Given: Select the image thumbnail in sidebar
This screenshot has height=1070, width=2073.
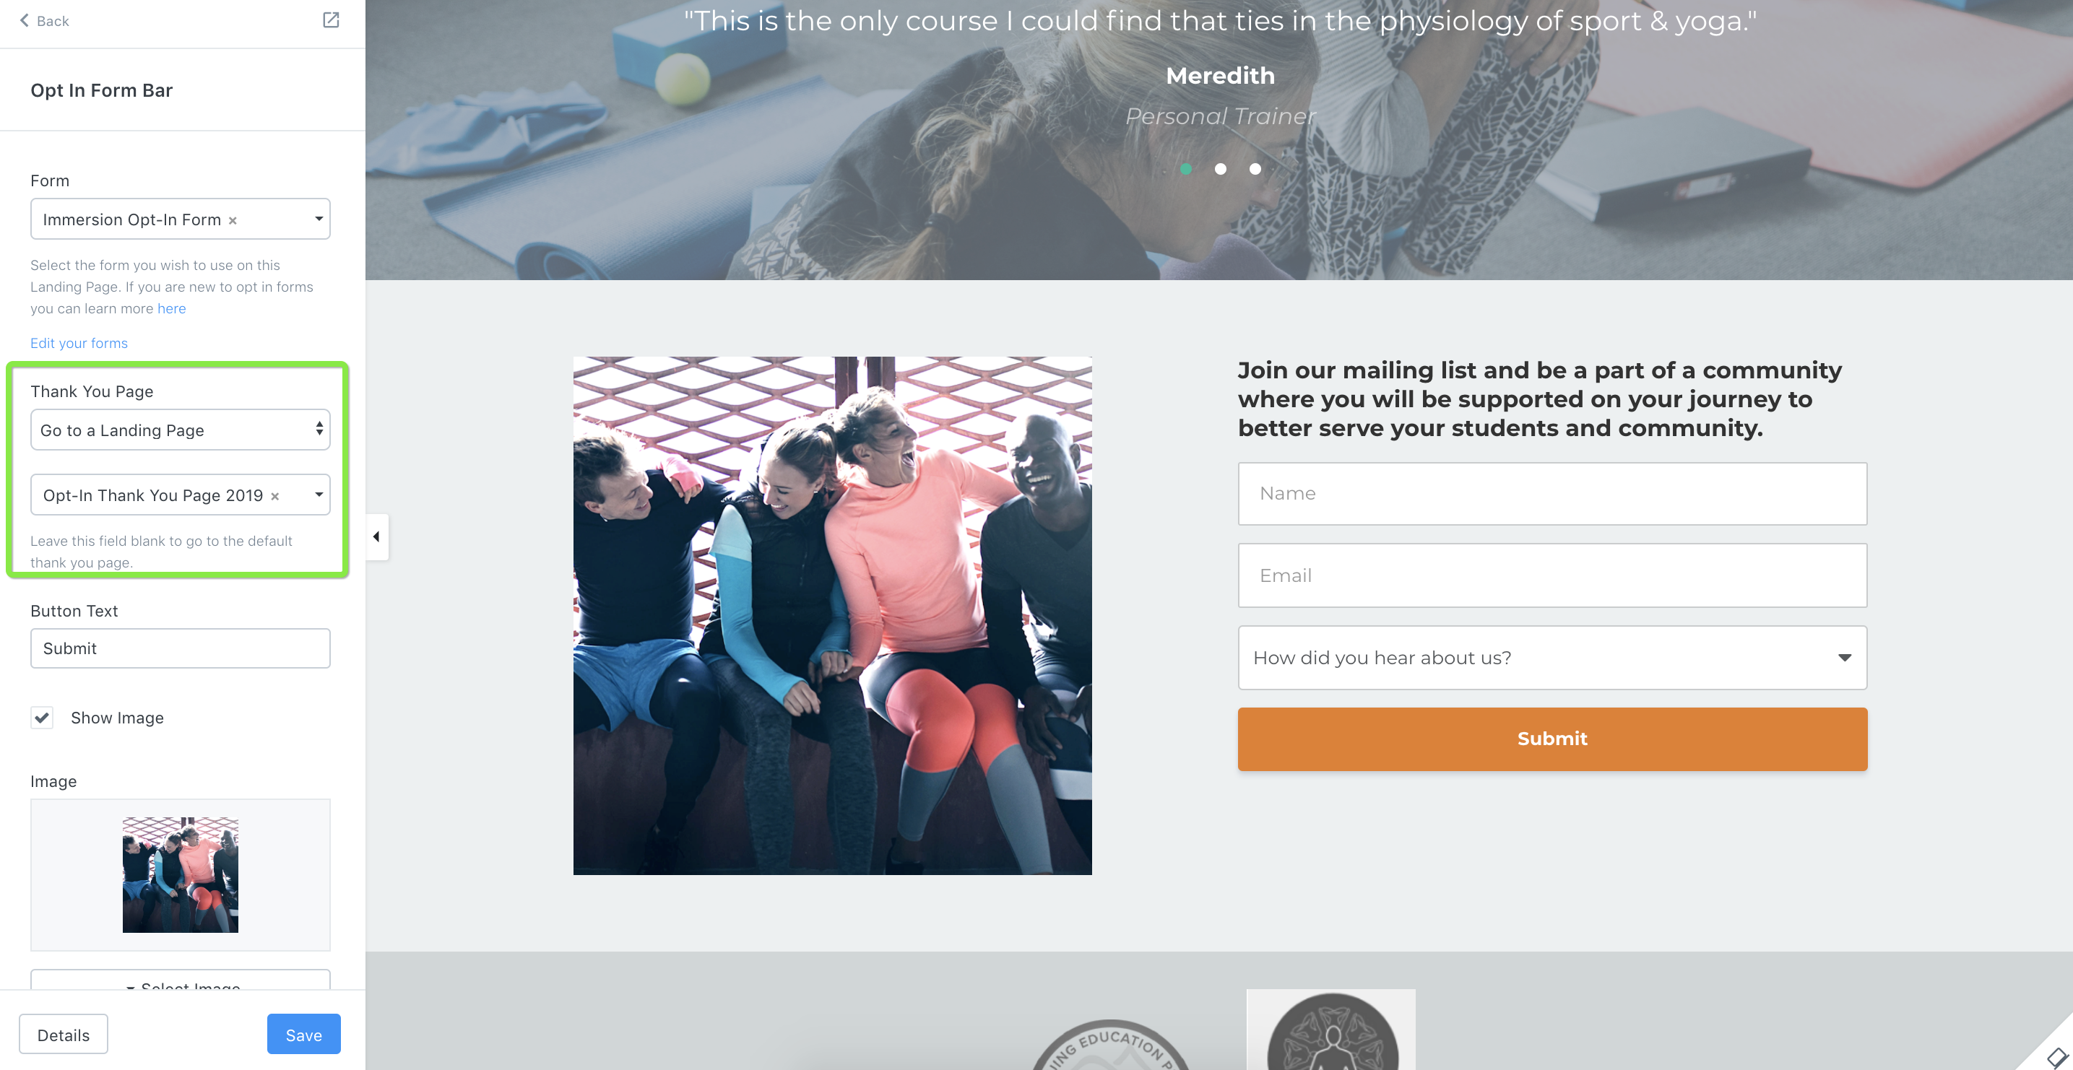Looking at the screenshot, I should tap(181, 874).
